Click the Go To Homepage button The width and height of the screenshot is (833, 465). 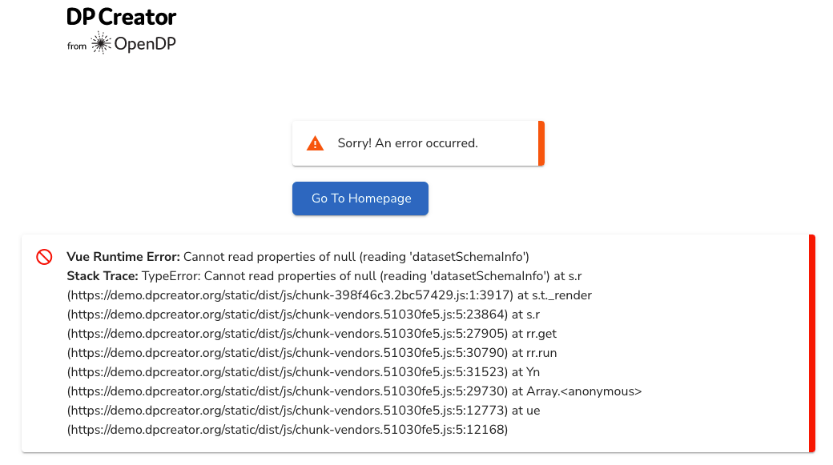tap(360, 198)
